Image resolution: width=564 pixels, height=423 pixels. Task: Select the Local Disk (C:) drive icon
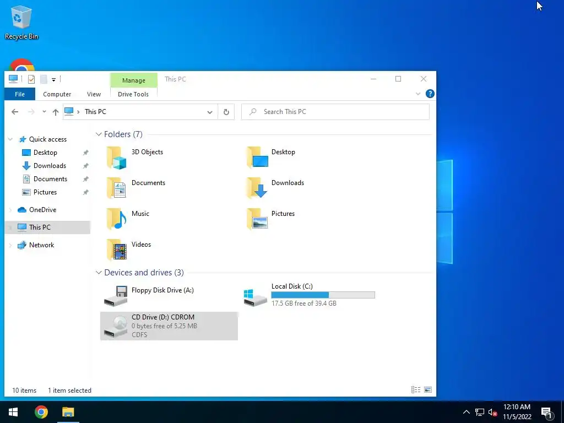click(x=255, y=297)
